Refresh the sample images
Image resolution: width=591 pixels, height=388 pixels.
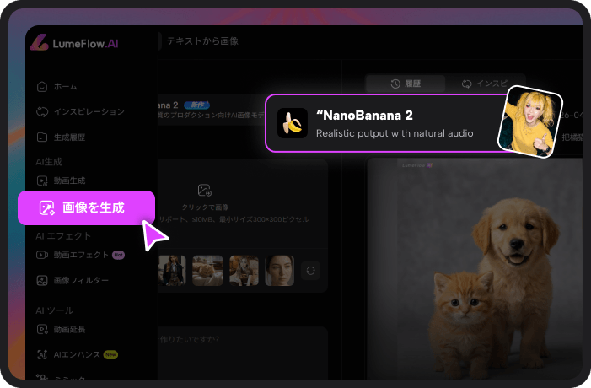coord(310,271)
